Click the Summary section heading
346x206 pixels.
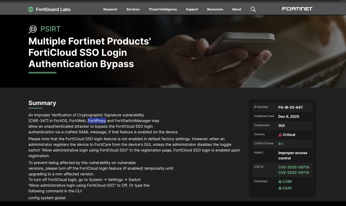pos(42,103)
